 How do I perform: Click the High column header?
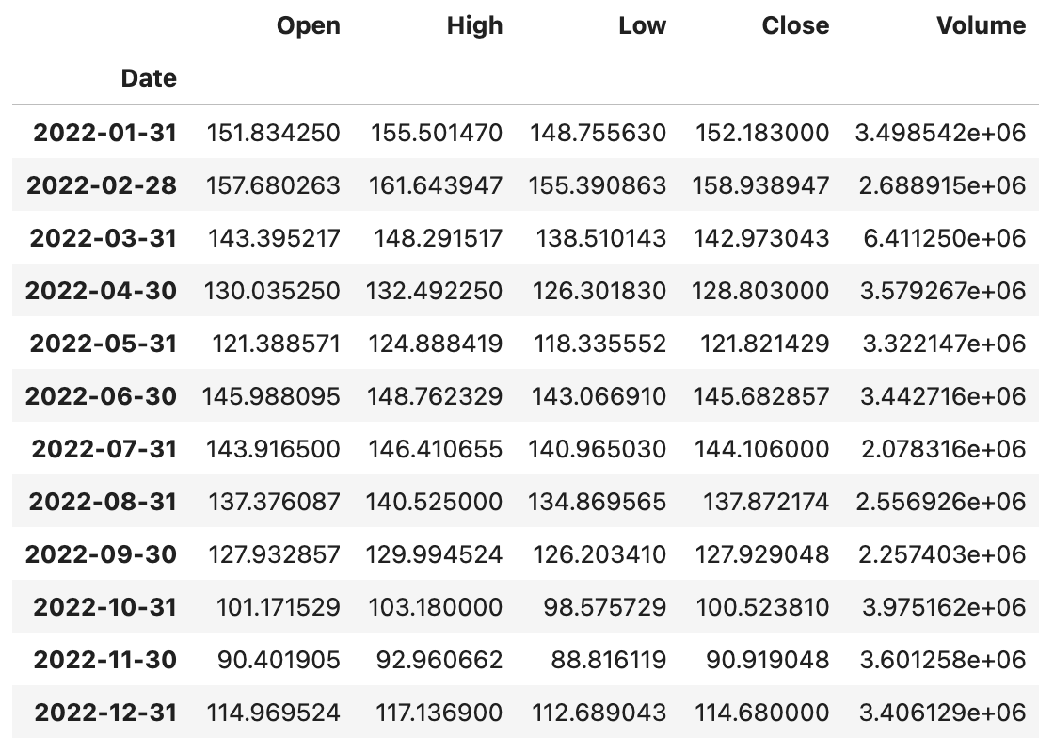(x=475, y=25)
